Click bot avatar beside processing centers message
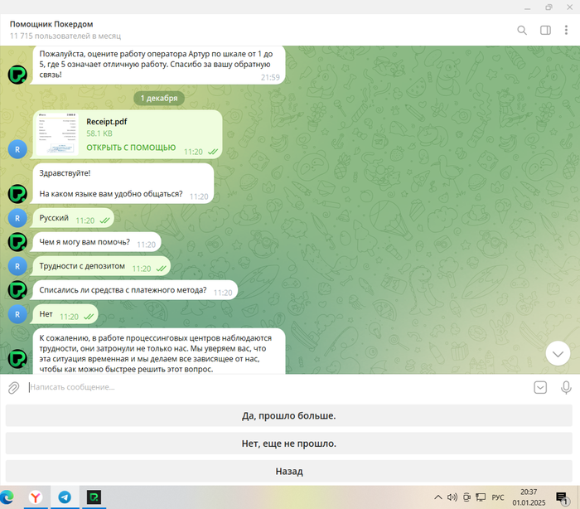This screenshot has width=580, height=509. [x=17, y=359]
